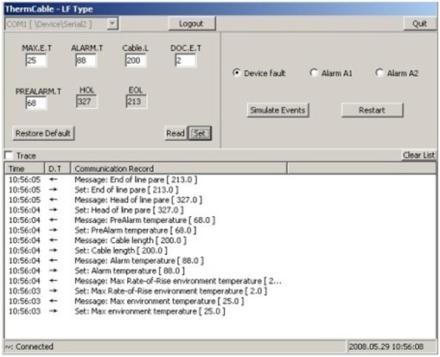
Task: Click the Connected status bar text
Action: tap(29, 347)
